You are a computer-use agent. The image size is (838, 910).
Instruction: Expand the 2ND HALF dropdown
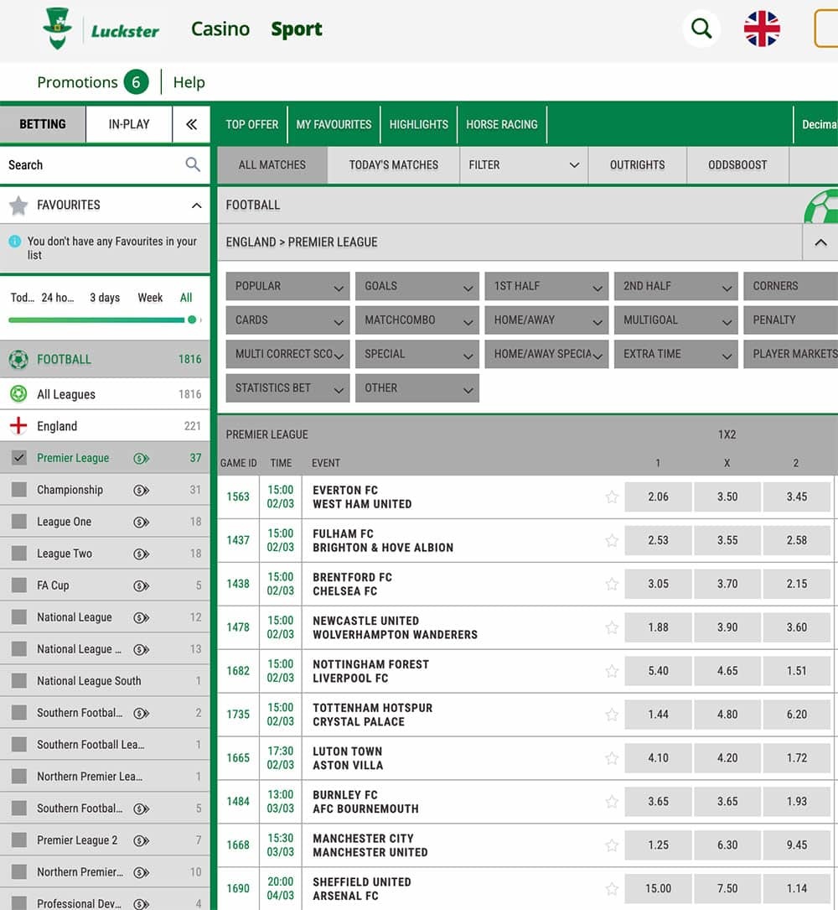tap(675, 286)
